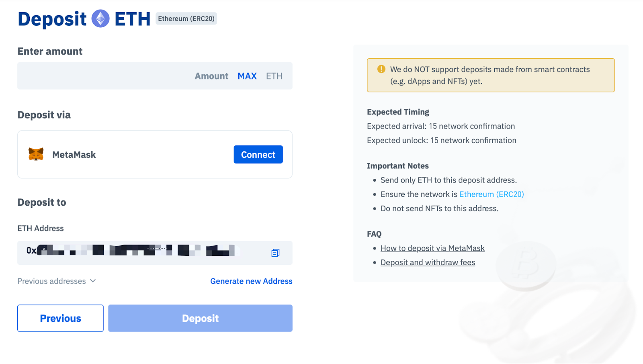Set the amount to MAX
The image size is (643, 364).
pos(247,76)
